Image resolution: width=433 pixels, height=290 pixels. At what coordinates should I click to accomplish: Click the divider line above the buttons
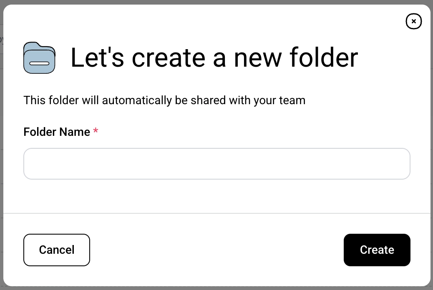pos(216,213)
